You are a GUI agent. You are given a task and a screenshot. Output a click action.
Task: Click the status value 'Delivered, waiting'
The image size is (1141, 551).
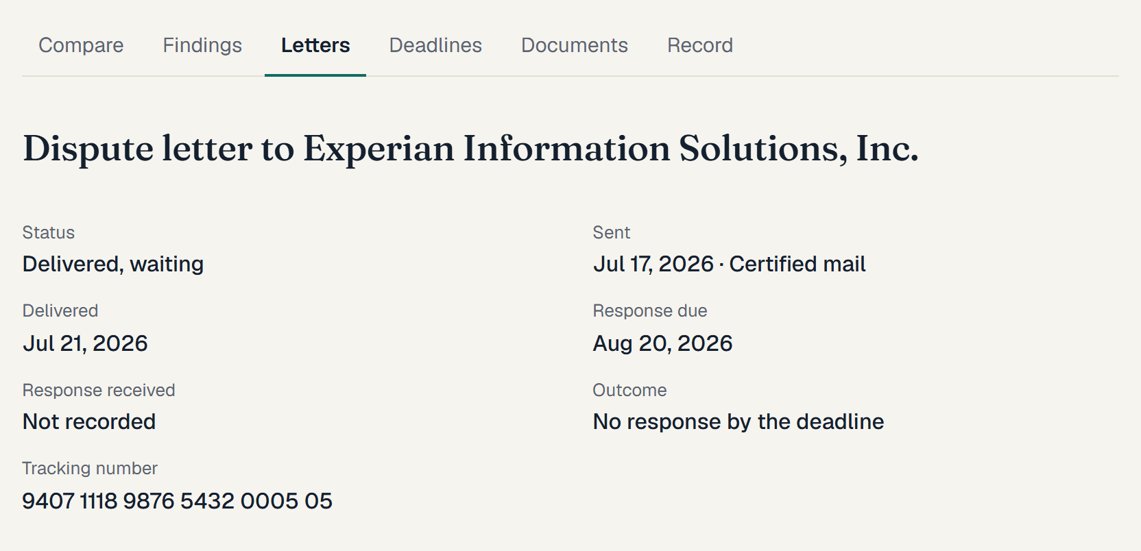(113, 264)
